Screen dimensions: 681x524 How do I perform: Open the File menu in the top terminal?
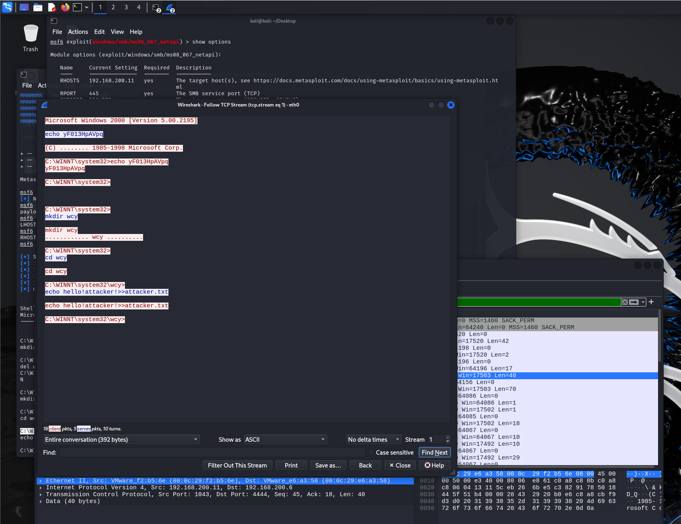tap(57, 32)
